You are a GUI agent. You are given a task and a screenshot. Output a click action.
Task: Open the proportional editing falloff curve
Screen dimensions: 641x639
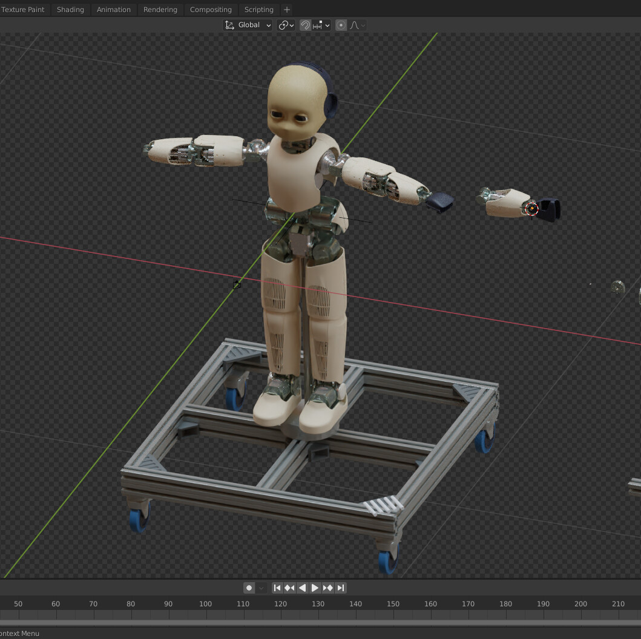tap(358, 25)
